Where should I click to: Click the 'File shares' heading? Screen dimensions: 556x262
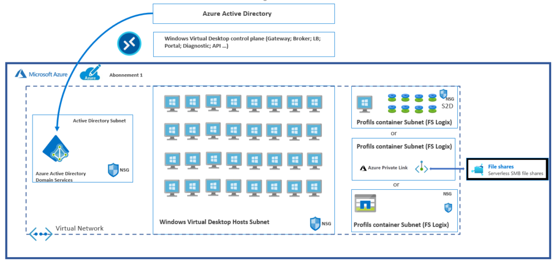(501, 167)
